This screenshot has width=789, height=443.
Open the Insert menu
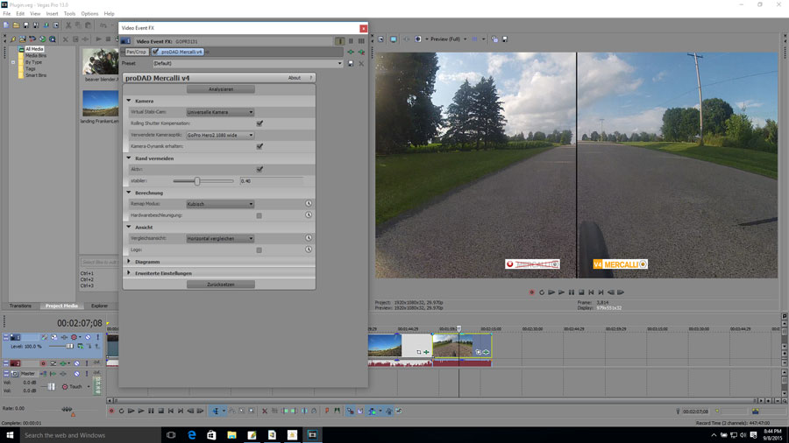click(x=52, y=13)
